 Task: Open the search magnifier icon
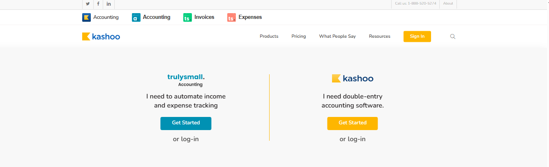point(453,37)
